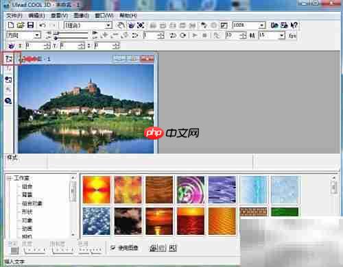Click the gray color swatch at bottom left
Image resolution: width=343 pixels, height=267 pixels.
click(x=15, y=250)
